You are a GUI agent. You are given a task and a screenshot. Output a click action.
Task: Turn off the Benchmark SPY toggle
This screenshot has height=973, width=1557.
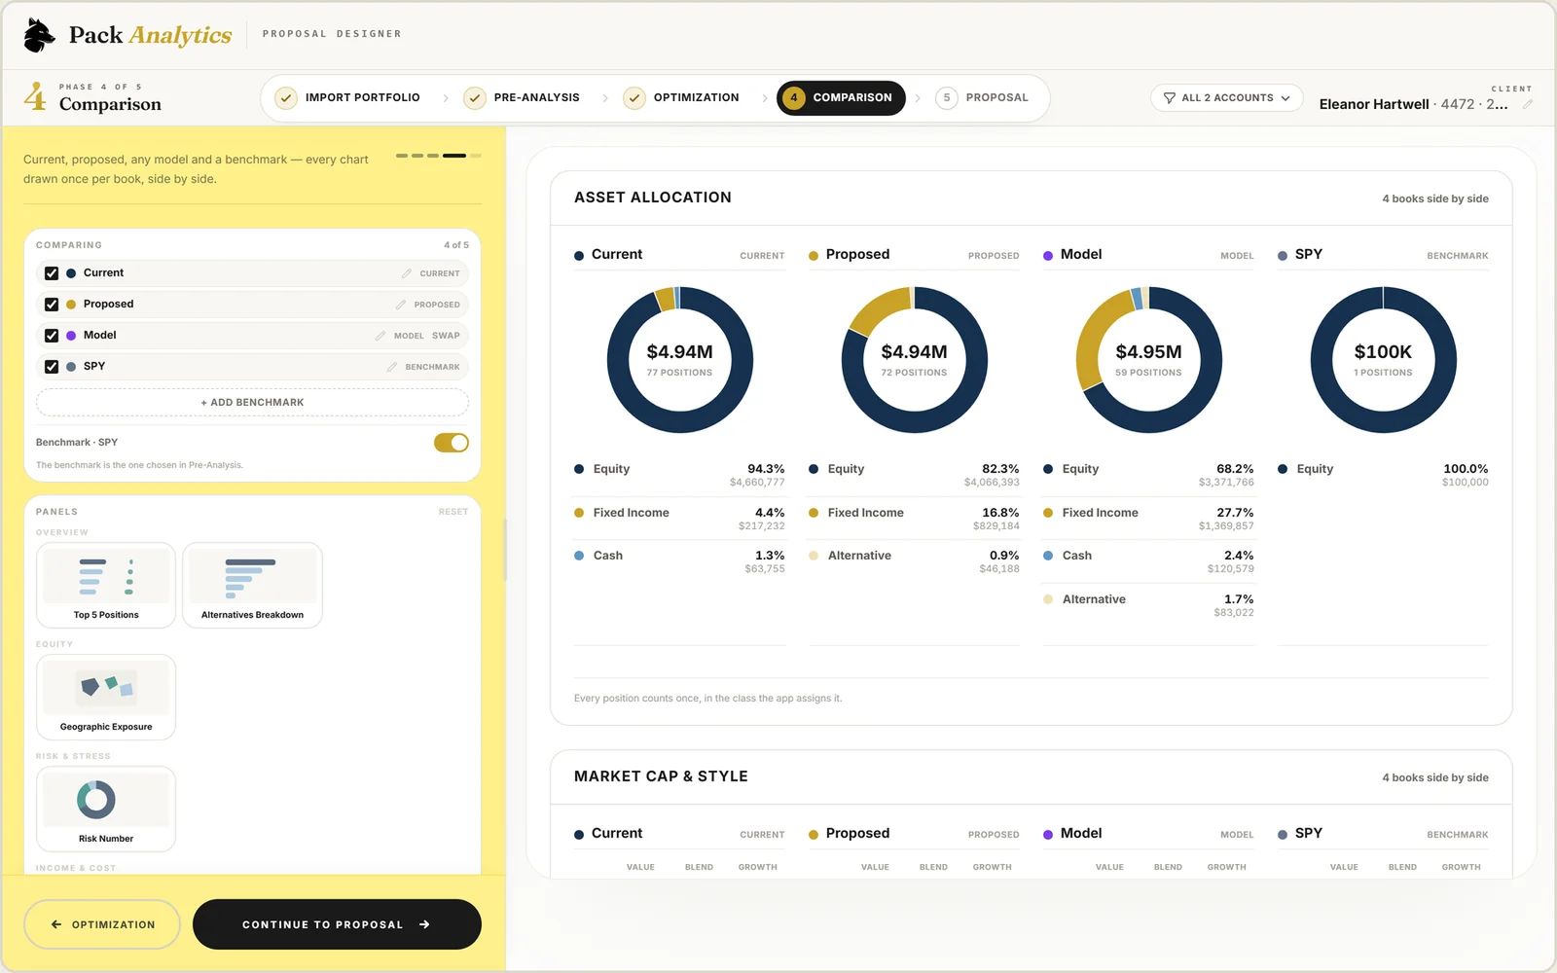(452, 443)
